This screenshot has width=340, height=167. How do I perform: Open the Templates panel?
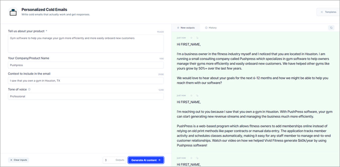pos(328,12)
